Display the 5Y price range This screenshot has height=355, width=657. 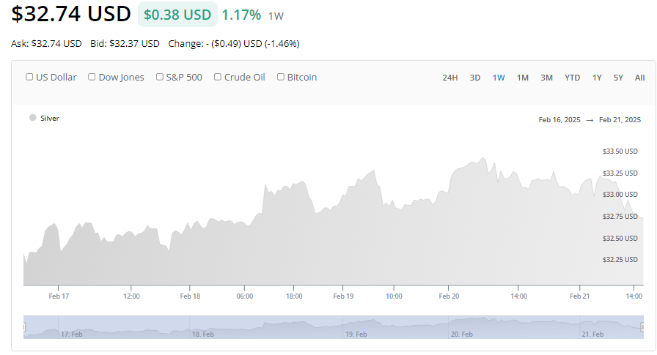tap(619, 78)
